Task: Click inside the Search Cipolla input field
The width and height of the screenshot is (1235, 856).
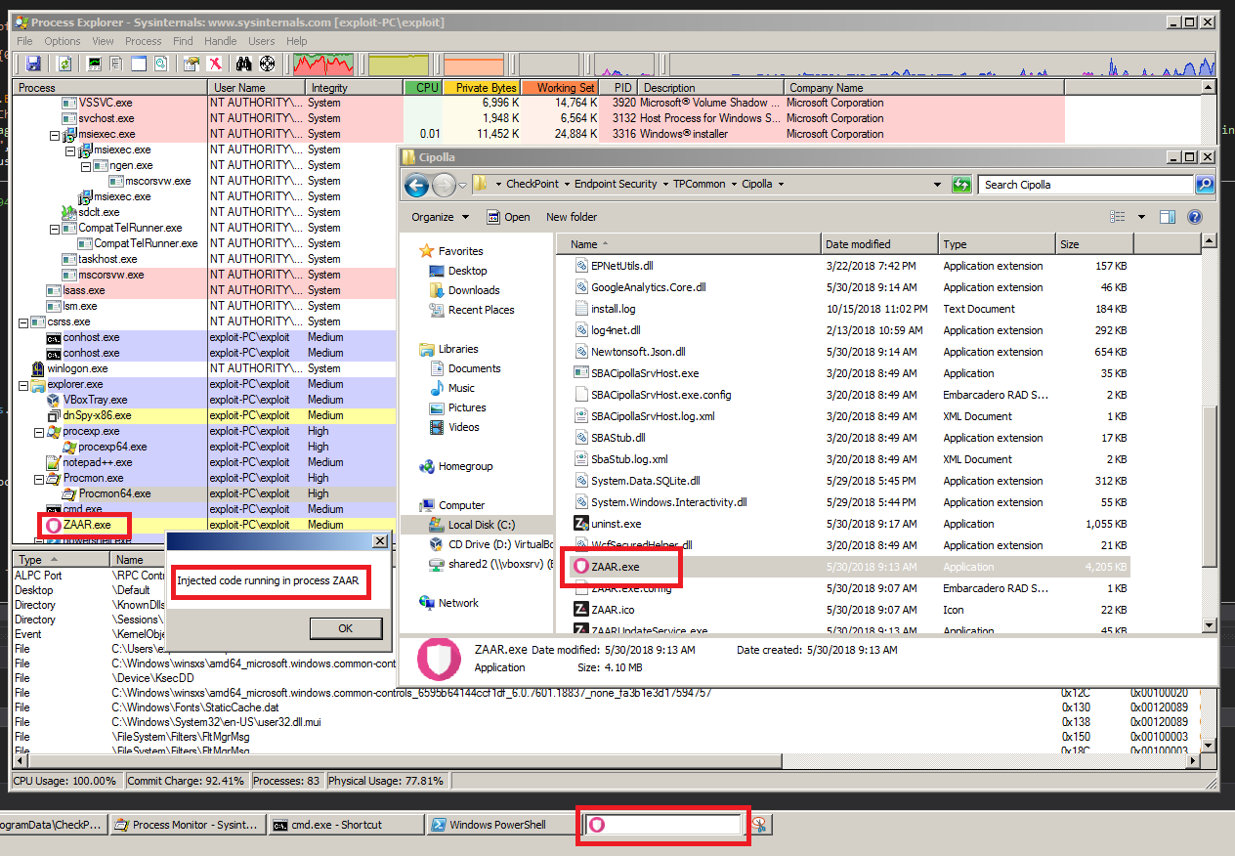Action: point(1086,184)
